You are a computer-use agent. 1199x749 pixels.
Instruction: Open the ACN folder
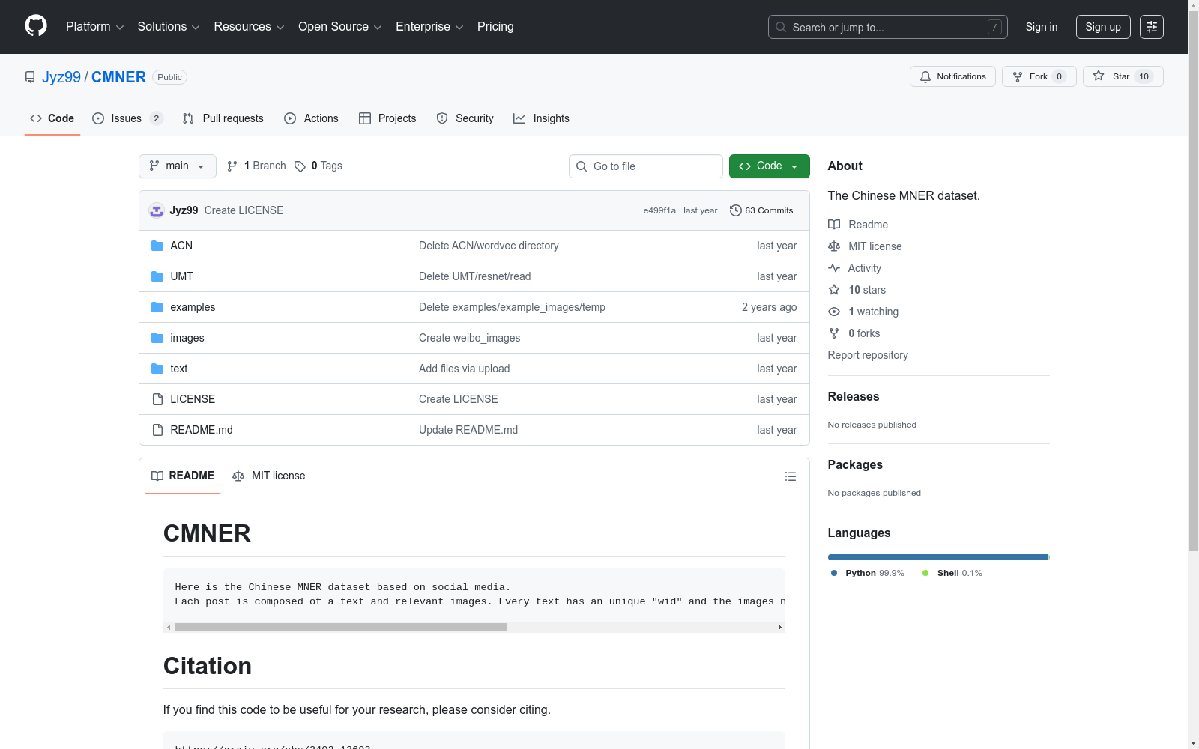[181, 246]
